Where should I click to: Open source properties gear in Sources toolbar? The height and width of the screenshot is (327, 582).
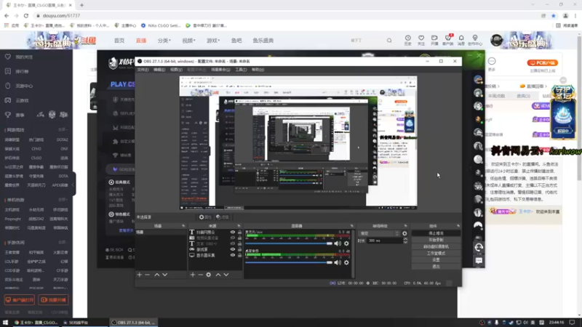[x=209, y=275]
